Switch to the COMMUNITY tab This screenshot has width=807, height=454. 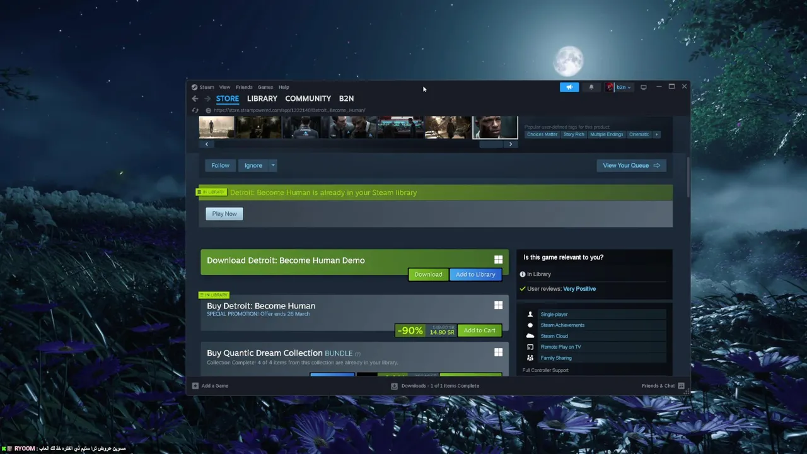point(308,98)
